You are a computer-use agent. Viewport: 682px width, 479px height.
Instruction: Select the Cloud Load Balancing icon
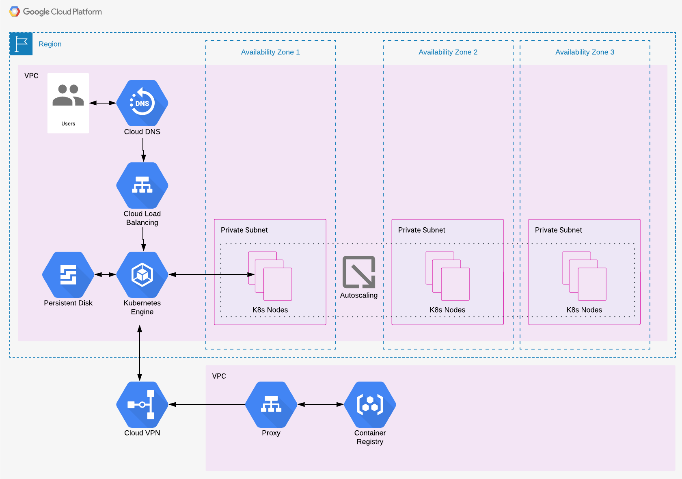tap(142, 186)
